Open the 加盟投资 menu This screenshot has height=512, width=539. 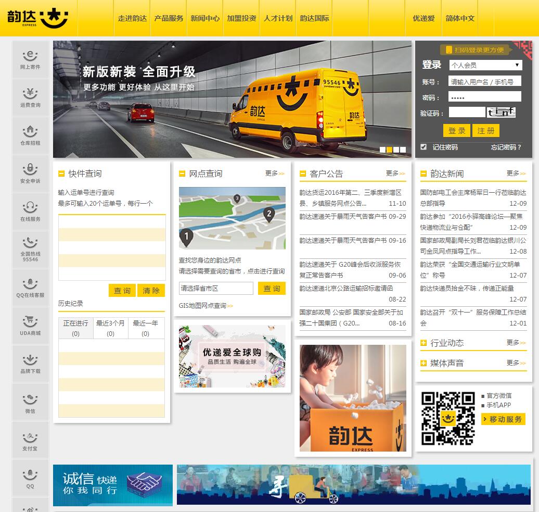click(x=241, y=18)
